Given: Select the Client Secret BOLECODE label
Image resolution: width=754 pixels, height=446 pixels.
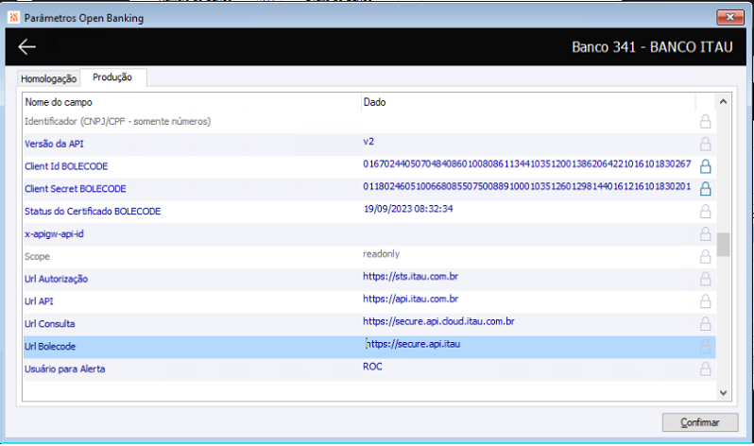Looking at the screenshot, I should (76, 189).
